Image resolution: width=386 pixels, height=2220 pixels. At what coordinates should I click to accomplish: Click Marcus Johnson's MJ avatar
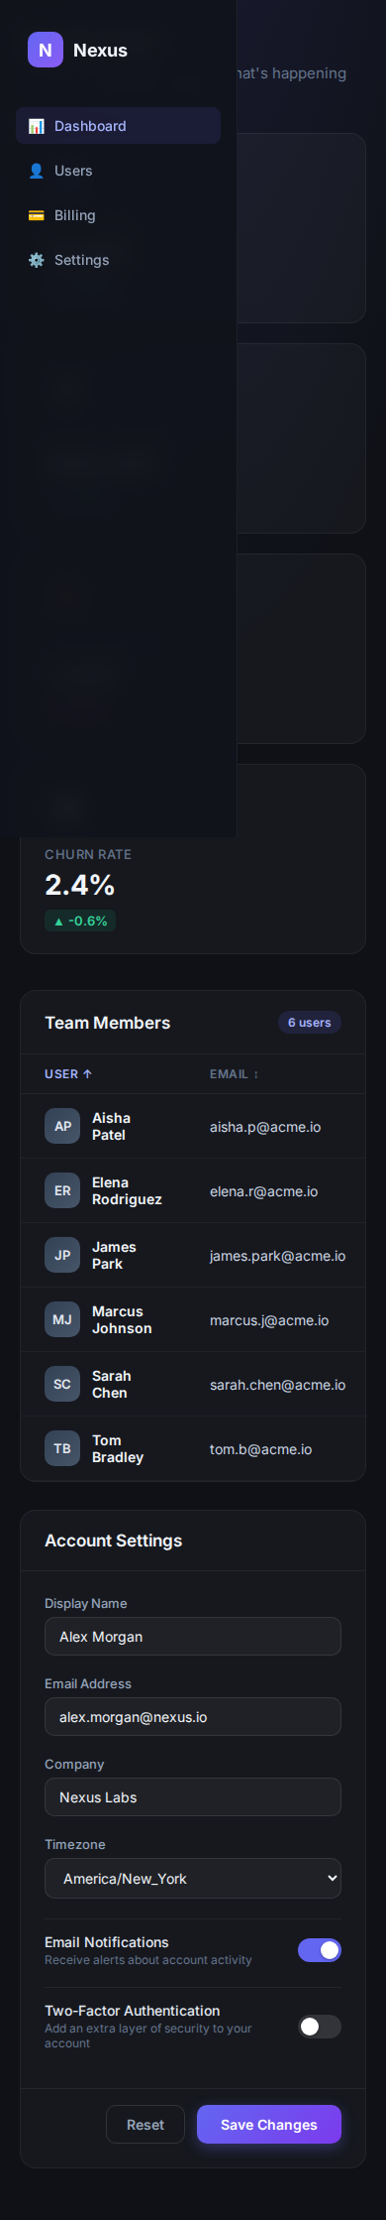click(x=62, y=1319)
